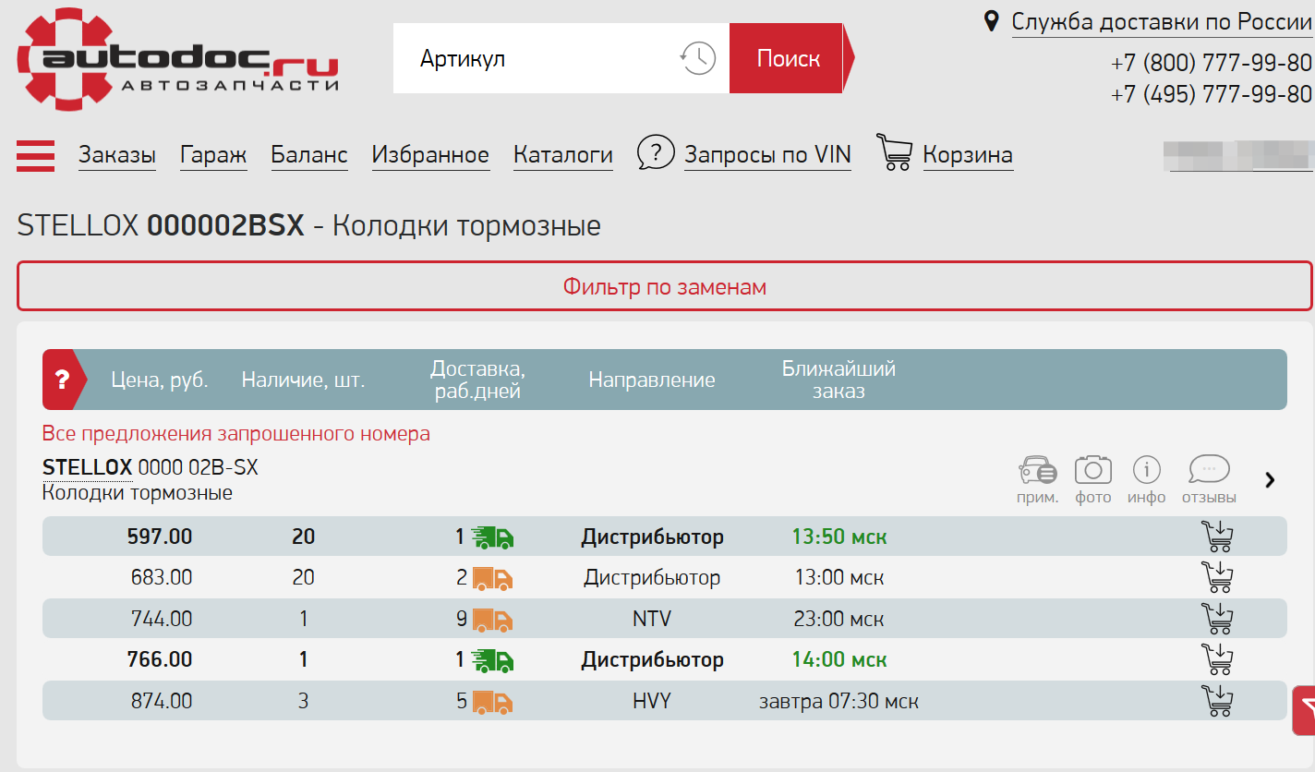
Task: Open the red filter side tab
Action: click(1304, 710)
